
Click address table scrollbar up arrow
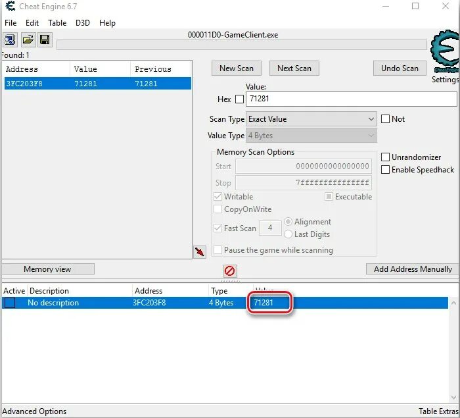coord(453,303)
